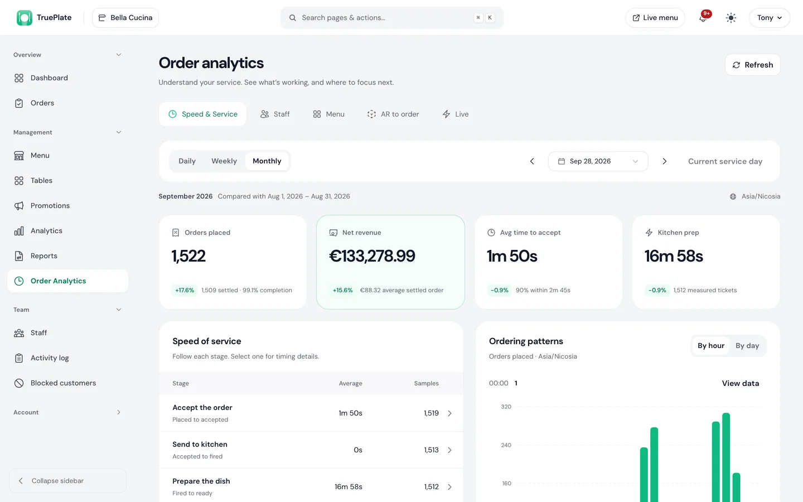This screenshot has height=502, width=803.
Task: Click the Net revenue card icon
Action: 333,233
